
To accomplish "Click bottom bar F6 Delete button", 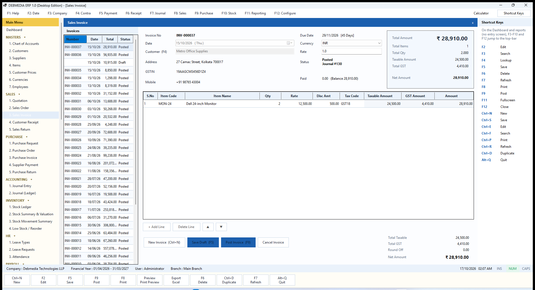I will pos(203,280).
